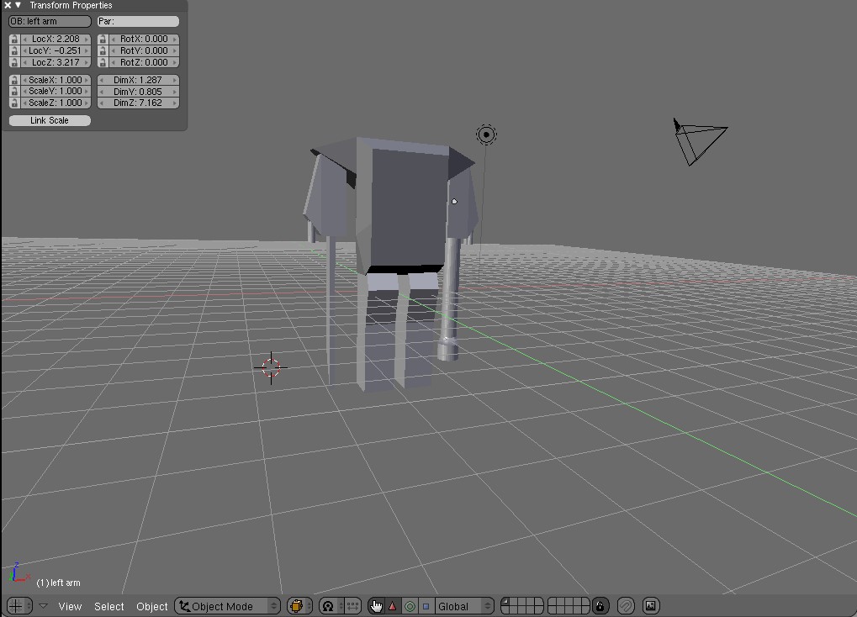Toggle the ScaleZ lock icon
The height and width of the screenshot is (617, 857).
point(15,103)
